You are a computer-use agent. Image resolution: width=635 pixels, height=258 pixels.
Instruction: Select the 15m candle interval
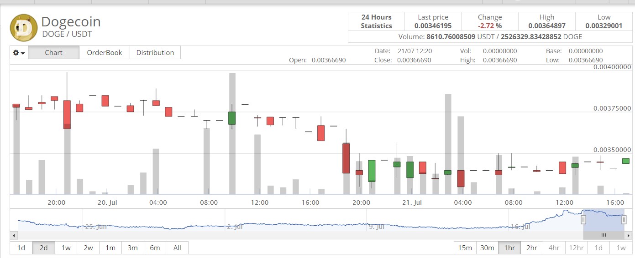click(x=465, y=248)
